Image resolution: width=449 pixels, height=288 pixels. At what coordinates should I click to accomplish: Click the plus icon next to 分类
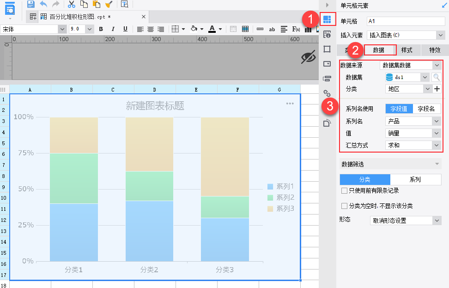point(437,89)
